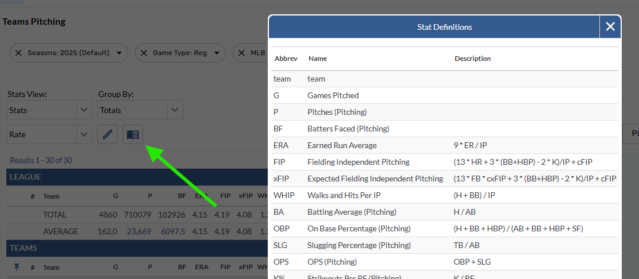Click the Team column header in Teams table
The height and width of the screenshot is (279, 639).
51,267
